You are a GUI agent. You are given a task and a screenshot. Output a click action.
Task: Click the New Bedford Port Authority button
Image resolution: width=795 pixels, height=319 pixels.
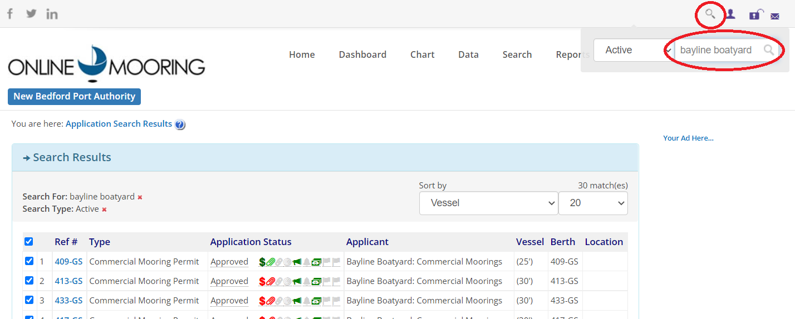(74, 96)
